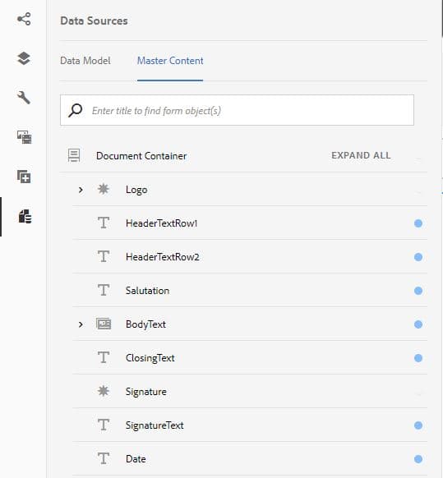Open the content tree sidebar icon
The width and height of the screenshot is (443, 478).
click(x=24, y=19)
